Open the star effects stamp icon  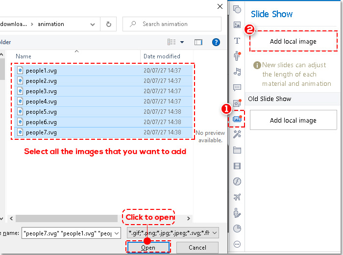pos(237,103)
